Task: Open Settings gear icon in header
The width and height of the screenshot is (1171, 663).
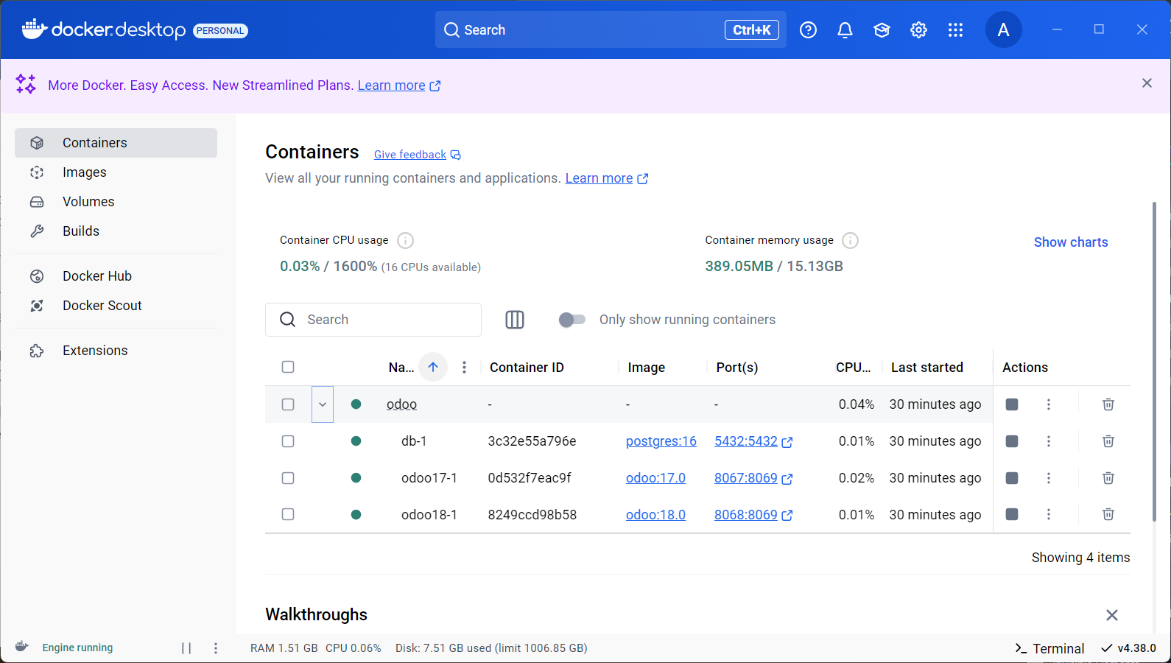Action: tap(918, 30)
